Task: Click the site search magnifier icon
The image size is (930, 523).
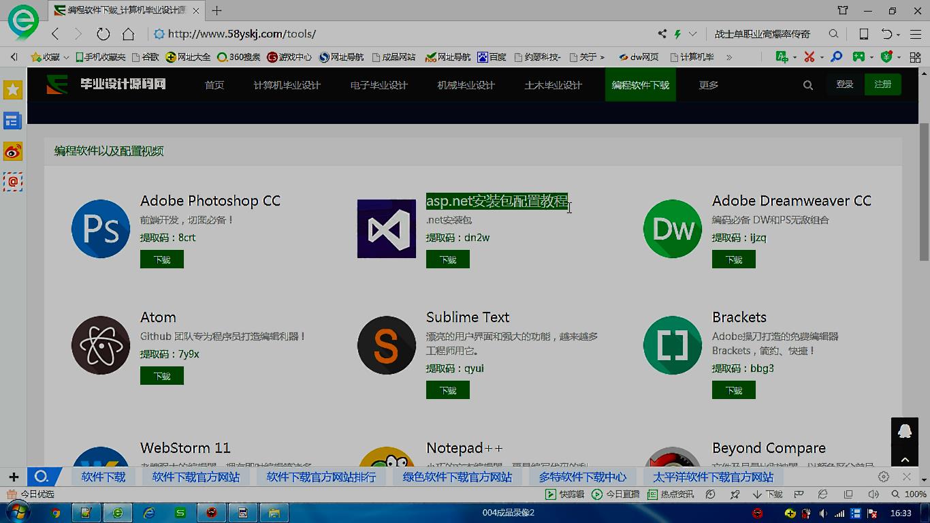Action: click(x=807, y=85)
